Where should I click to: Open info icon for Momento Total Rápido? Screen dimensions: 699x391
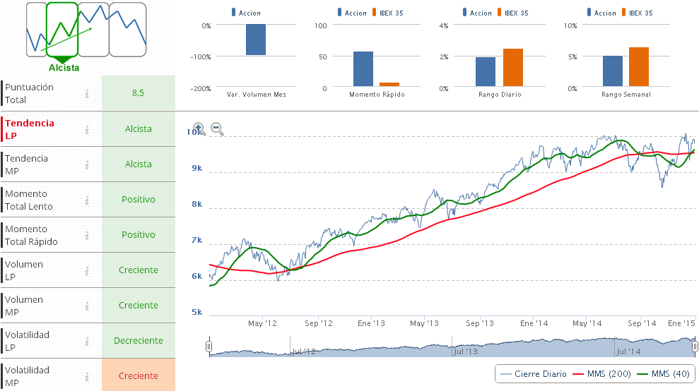pos(87,235)
